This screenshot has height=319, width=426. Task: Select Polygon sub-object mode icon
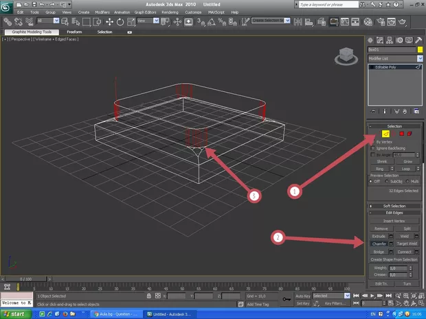pyautogui.click(x=401, y=134)
